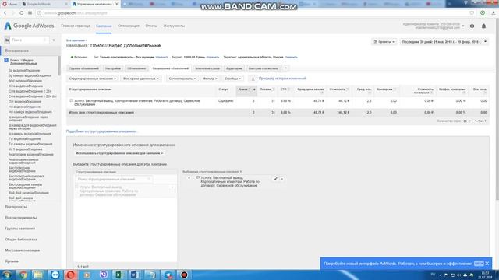Open the "Использовать структурированное описание для кампании" dropdown
Viewport: 499px width, 280px height.
pos(119,153)
